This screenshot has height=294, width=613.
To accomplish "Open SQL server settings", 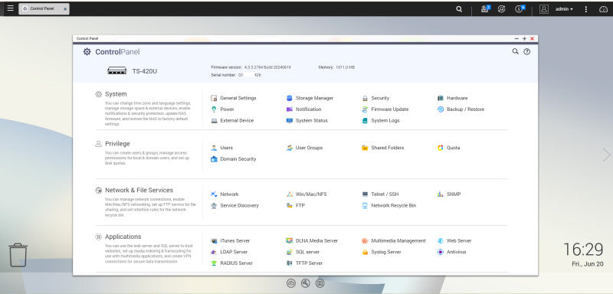I will (x=303, y=252).
